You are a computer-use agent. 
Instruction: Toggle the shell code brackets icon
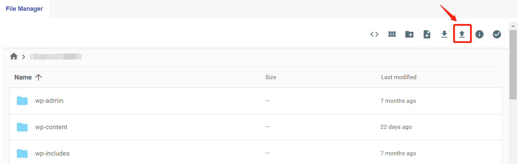click(374, 34)
